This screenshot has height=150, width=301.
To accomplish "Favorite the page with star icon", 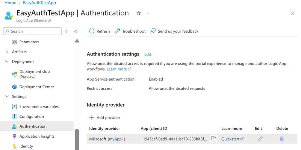I will pos(139,13).
